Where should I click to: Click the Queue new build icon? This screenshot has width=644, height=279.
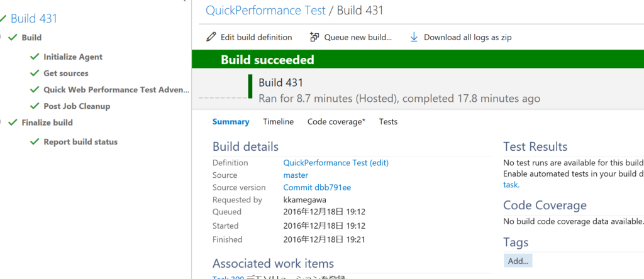314,37
